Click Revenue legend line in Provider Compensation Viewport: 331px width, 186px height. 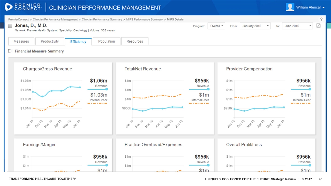coord(301,89)
